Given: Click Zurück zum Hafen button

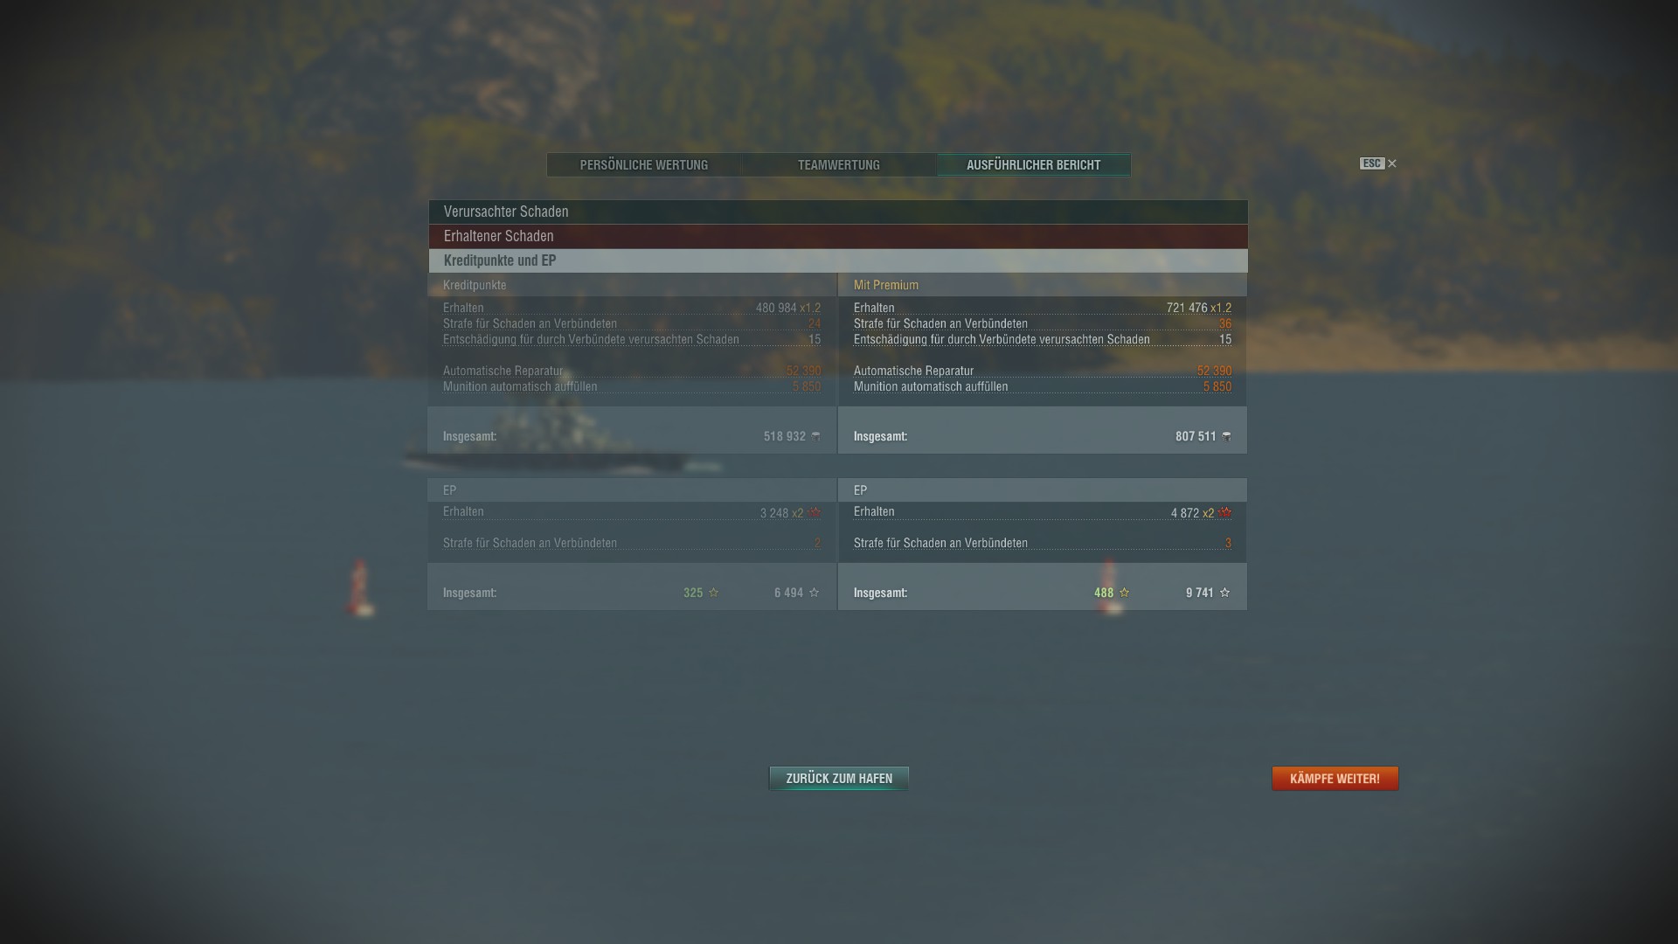Looking at the screenshot, I should 839,779.
